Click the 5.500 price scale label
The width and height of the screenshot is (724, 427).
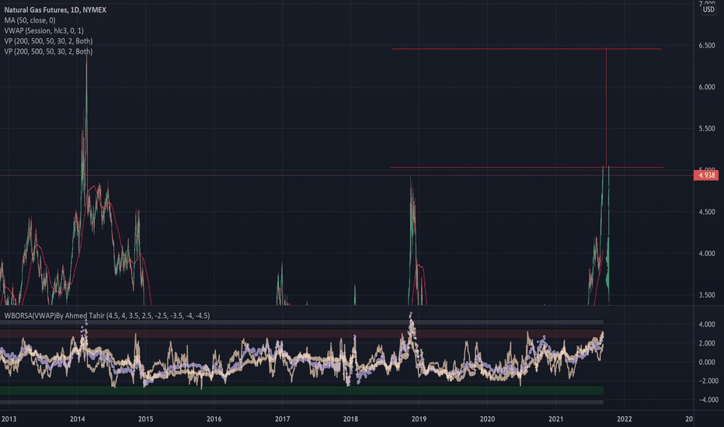point(707,128)
